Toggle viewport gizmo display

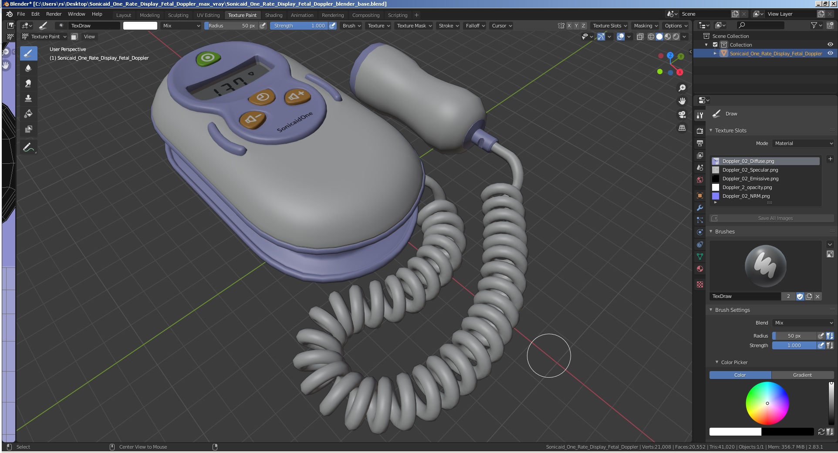(x=601, y=37)
